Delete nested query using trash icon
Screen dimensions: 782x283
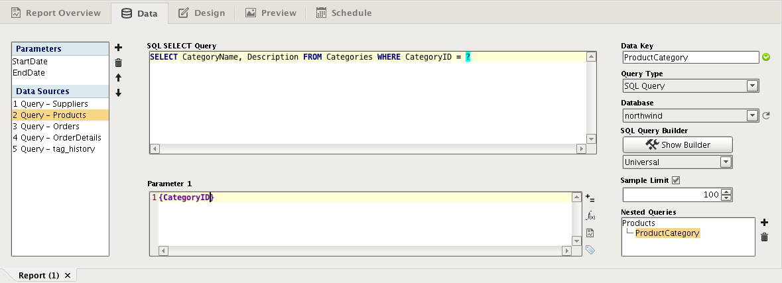764,237
